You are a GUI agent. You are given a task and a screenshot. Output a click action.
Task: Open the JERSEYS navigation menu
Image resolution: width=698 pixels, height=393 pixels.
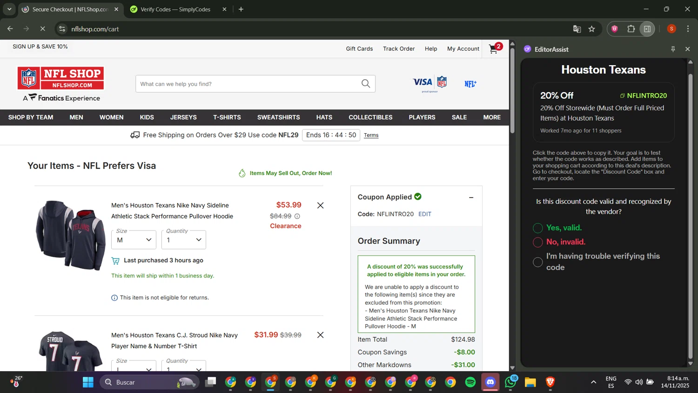(x=183, y=117)
